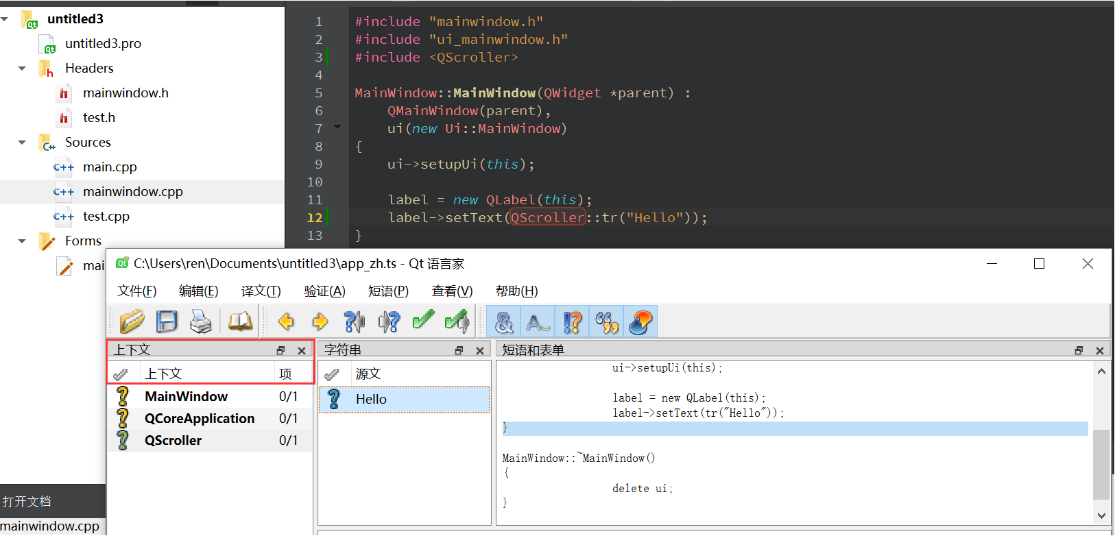1115x536 pixels.
Task: Open a phrase book with the book icon
Action: 240,321
